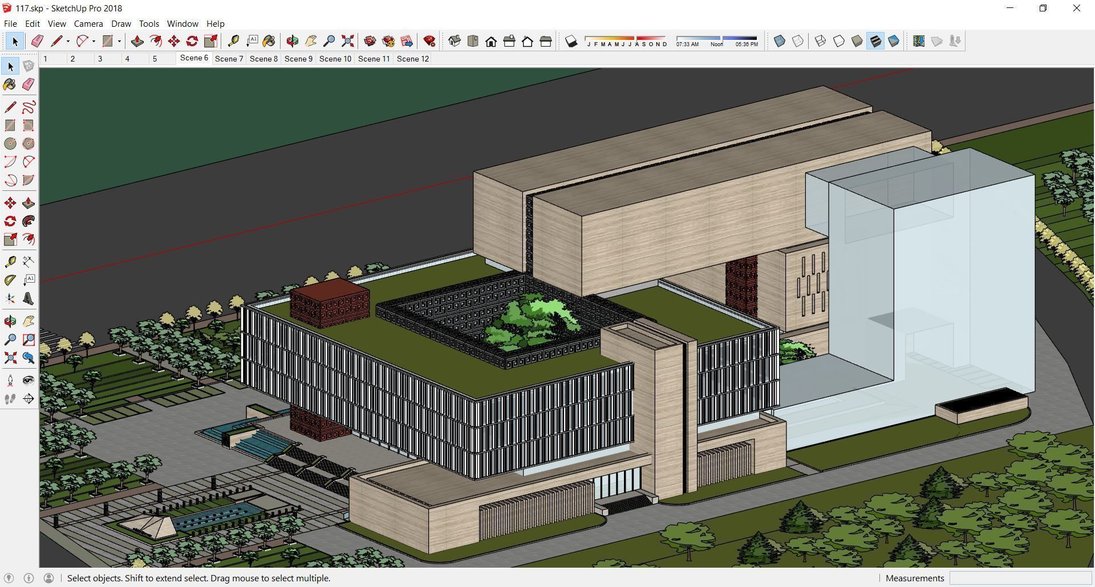Open the 3D Warehouse button
1095x587 pixels.
pos(370,41)
